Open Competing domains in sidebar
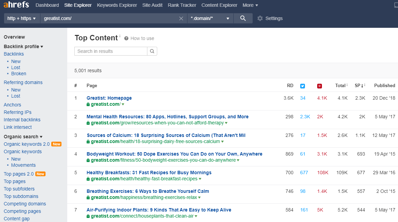The height and width of the screenshot is (222, 398). point(25,204)
